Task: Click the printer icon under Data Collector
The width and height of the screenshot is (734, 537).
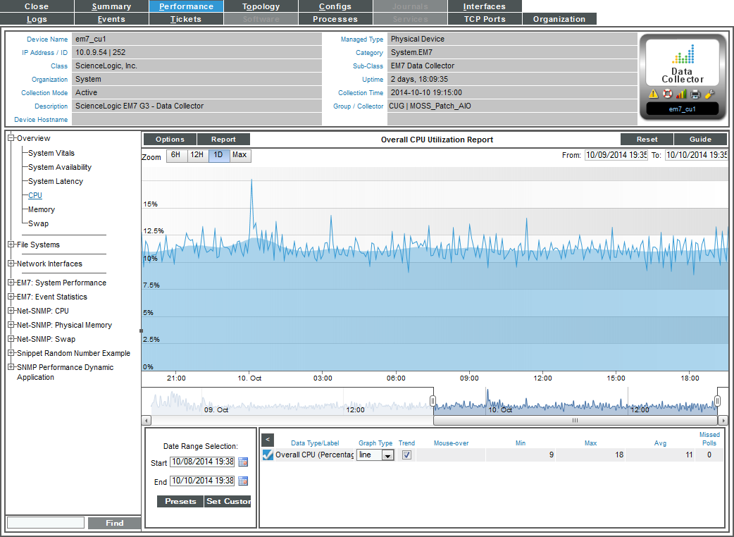Action: pyautogui.click(x=695, y=94)
